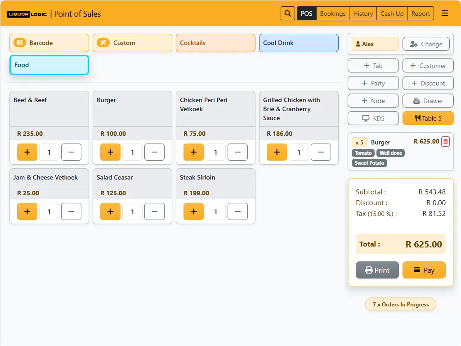Go to the Cash Up tab
This screenshot has height=346, width=461.
[x=392, y=13]
